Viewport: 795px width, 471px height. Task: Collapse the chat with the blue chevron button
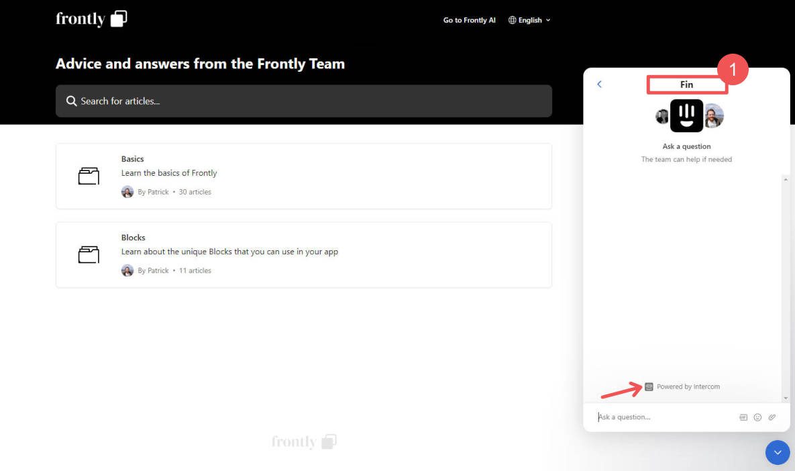pos(778,452)
